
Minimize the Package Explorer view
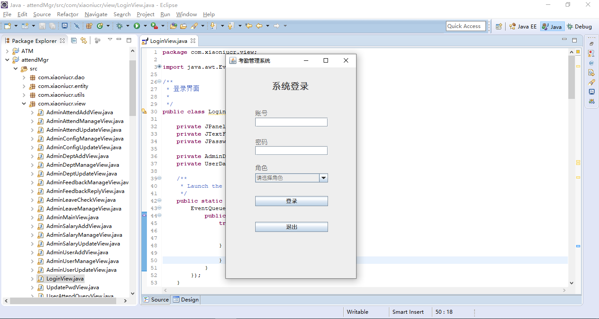tap(118, 40)
